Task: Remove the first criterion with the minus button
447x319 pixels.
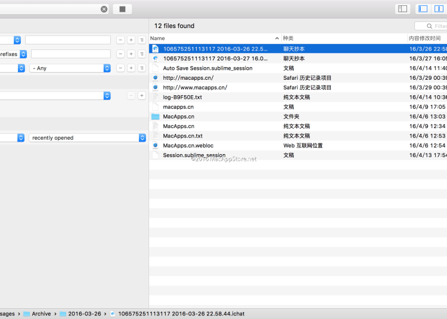Action: (x=120, y=40)
